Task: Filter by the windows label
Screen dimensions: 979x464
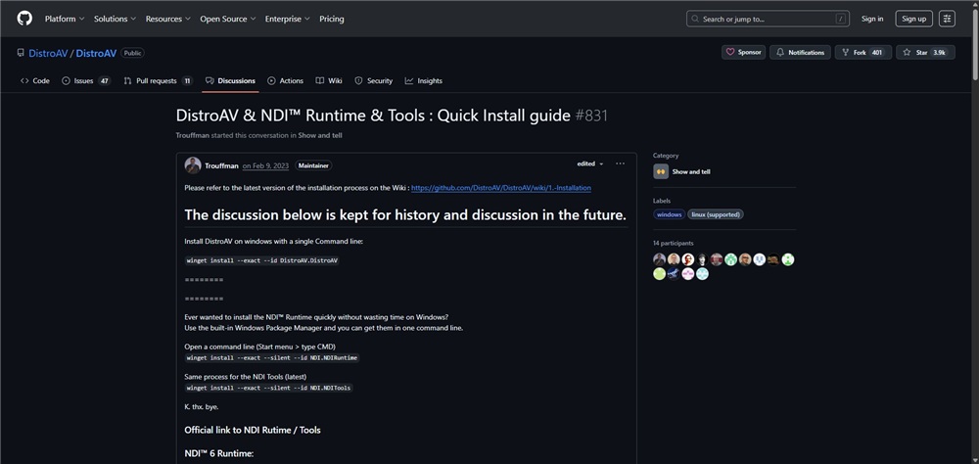Action: click(x=670, y=214)
